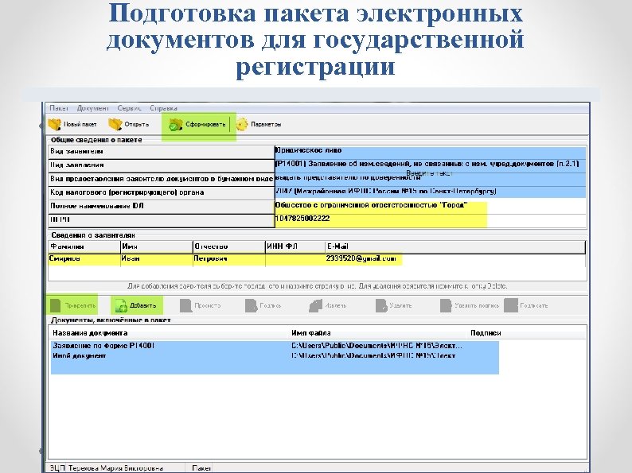Click the Извлечь icon
The image size is (632, 473).
[315, 305]
